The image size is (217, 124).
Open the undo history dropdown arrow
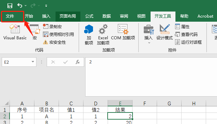(x=26, y=6)
